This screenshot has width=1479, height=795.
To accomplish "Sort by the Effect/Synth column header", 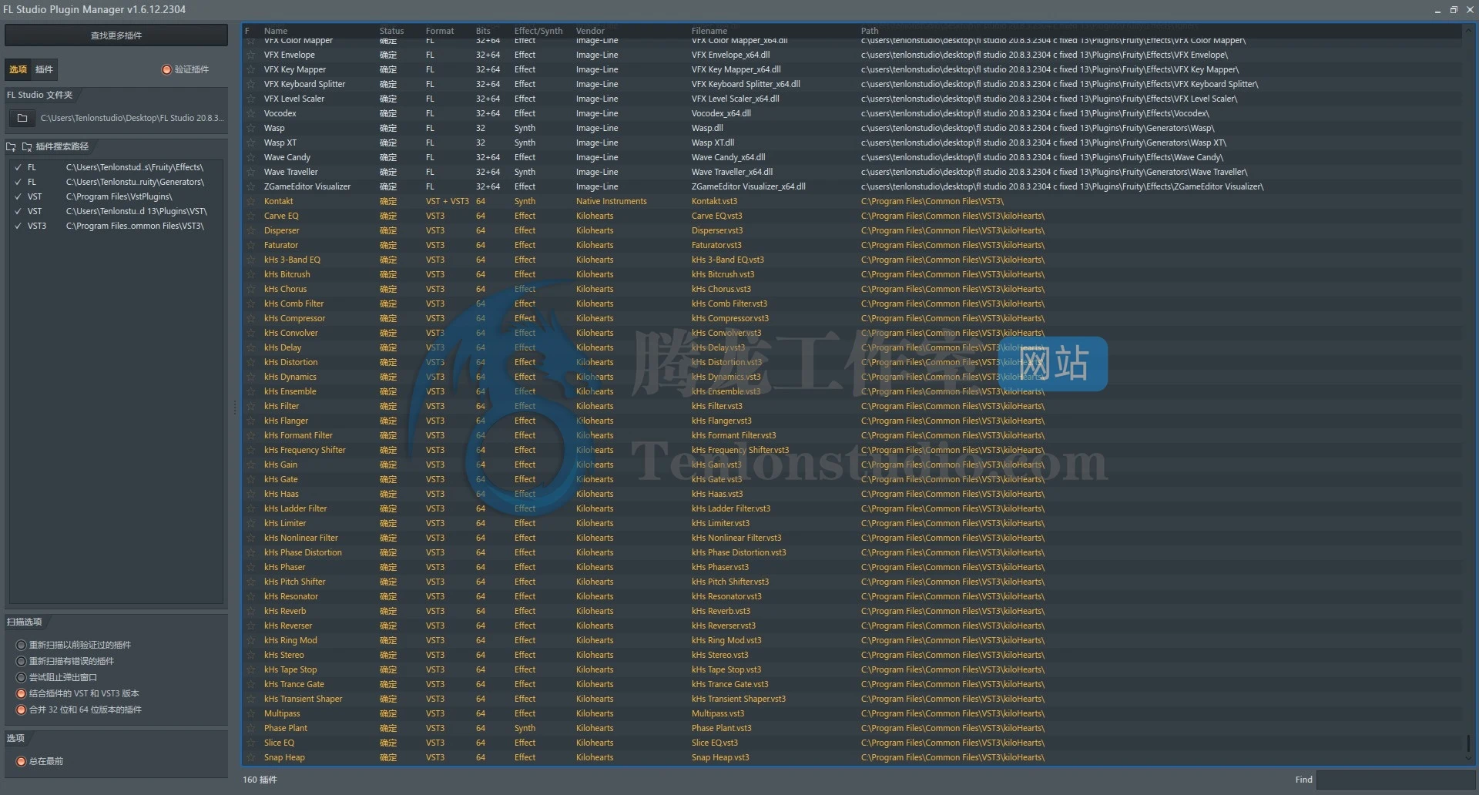I will tap(538, 31).
